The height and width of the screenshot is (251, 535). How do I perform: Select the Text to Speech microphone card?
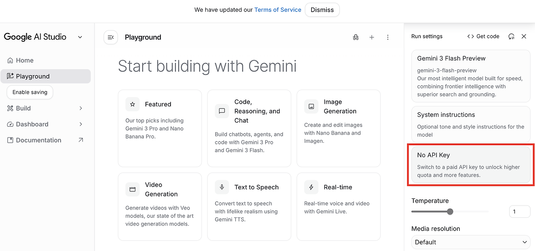point(249,207)
